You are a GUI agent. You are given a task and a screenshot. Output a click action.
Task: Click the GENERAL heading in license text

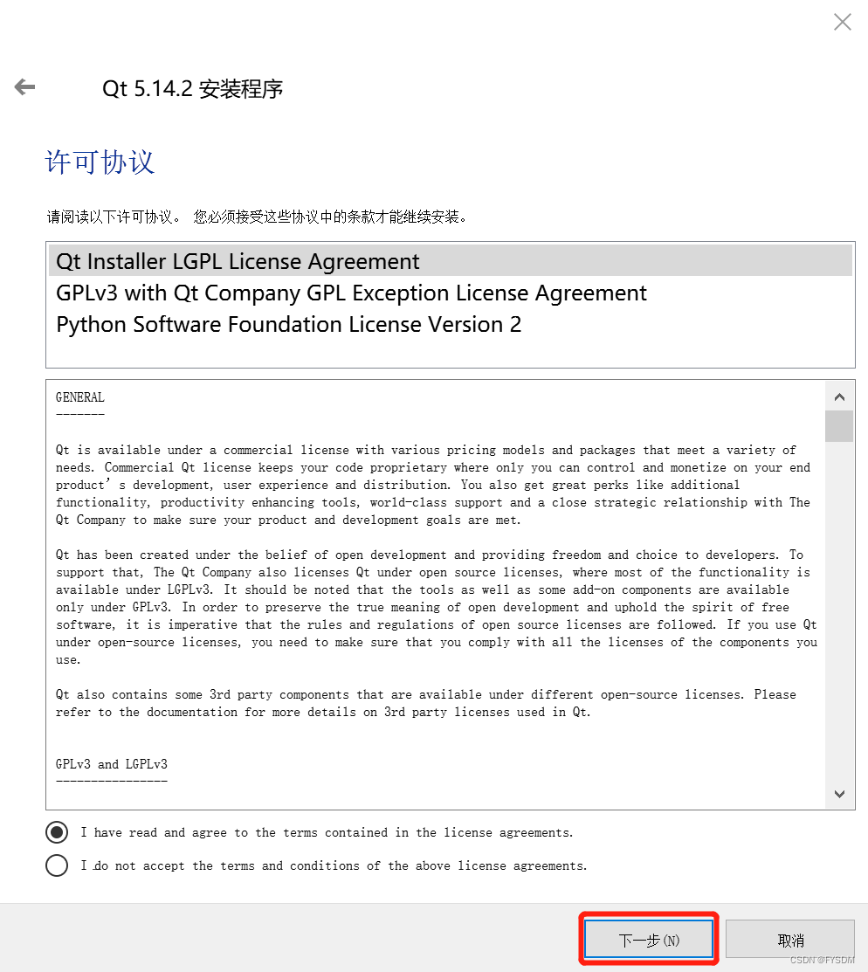pos(80,396)
